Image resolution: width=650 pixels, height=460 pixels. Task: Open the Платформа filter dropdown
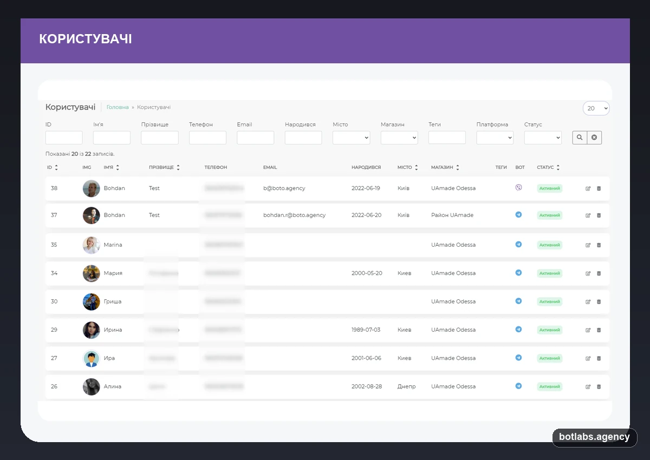pyautogui.click(x=495, y=137)
